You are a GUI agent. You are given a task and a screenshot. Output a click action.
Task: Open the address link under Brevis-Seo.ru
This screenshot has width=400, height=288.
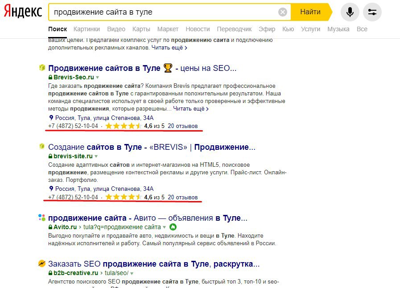(104, 118)
